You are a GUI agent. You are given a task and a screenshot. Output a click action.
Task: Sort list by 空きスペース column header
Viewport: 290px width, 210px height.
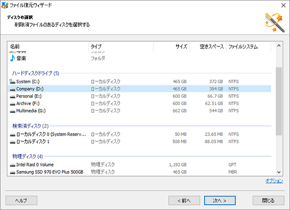point(208,46)
